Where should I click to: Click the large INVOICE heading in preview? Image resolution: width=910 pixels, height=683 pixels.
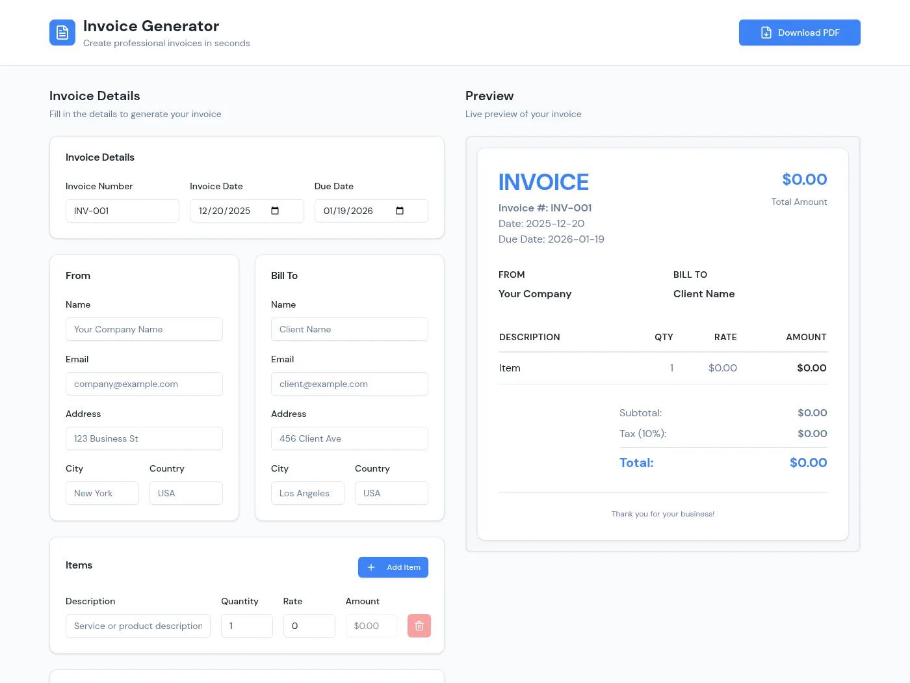point(543,182)
